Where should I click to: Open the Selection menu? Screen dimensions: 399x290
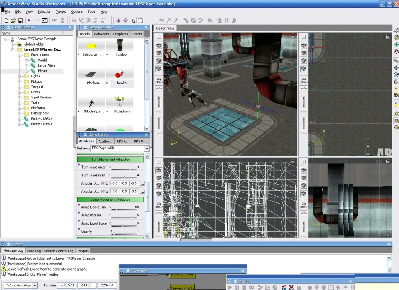coord(44,12)
